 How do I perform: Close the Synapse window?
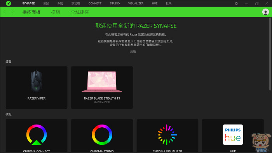(267, 4)
